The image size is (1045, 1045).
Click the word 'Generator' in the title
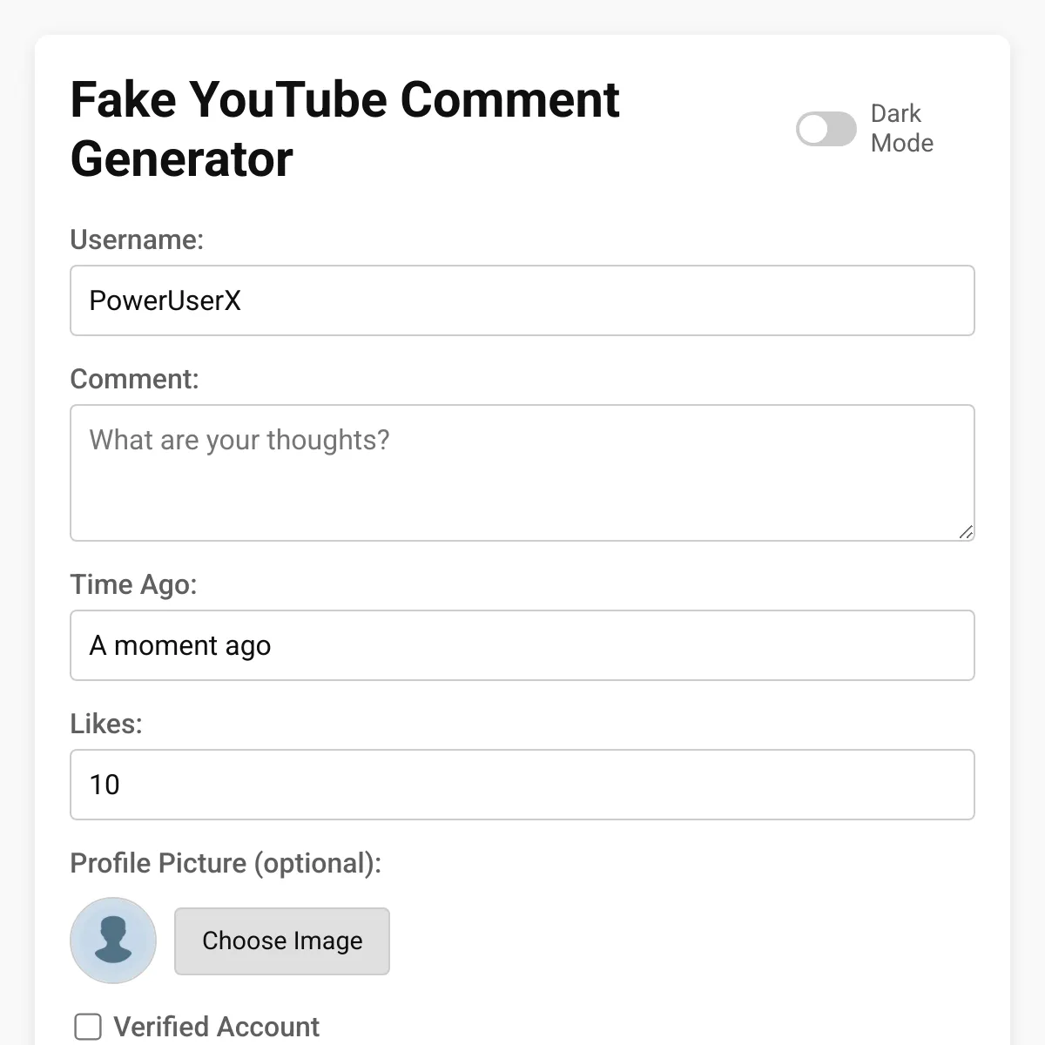pos(181,158)
